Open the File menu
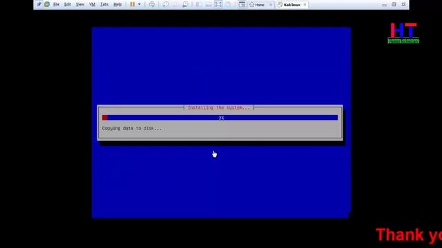Screen dimensions: 442x248 (56, 5)
